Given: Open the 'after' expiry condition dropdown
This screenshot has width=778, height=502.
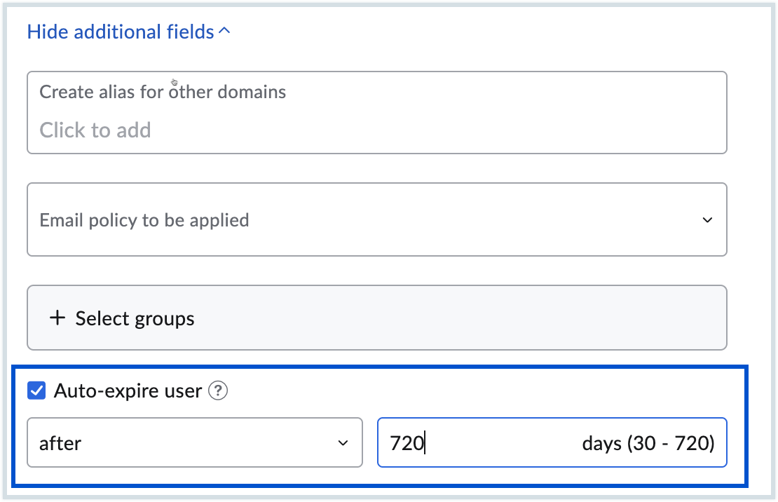Looking at the screenshot, I should click(194, 443).
